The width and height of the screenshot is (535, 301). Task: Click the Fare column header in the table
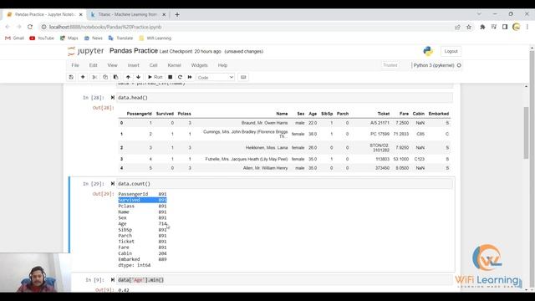(404, 114)
